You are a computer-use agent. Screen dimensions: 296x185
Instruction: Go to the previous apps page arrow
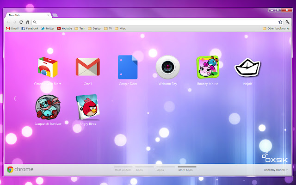coord(15,99)
